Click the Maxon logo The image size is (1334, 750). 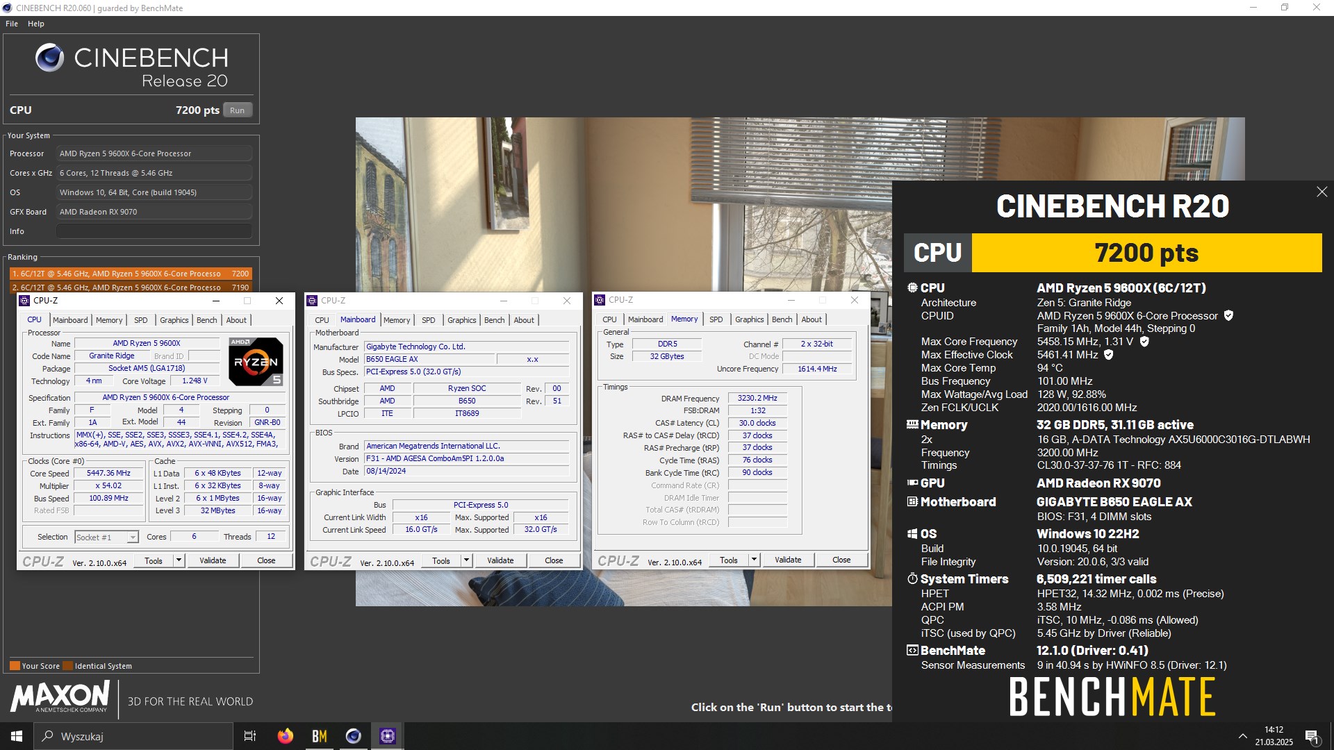[60, 696]
